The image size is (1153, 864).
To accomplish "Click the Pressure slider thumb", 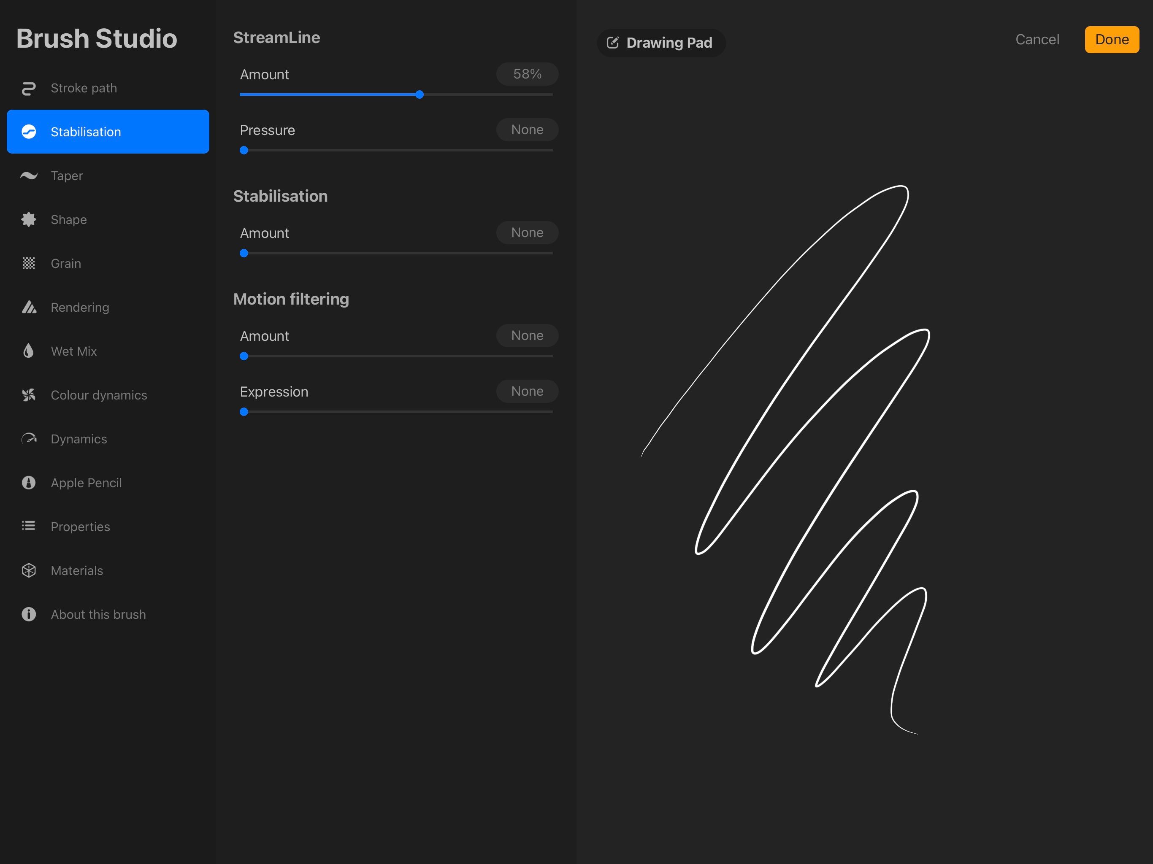I will pos(244,150).
